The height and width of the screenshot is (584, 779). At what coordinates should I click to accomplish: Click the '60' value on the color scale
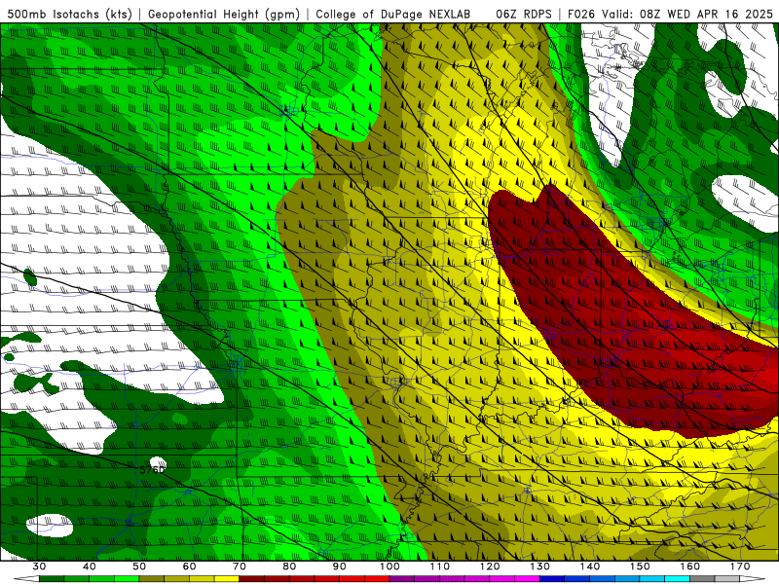coord(189,566)
